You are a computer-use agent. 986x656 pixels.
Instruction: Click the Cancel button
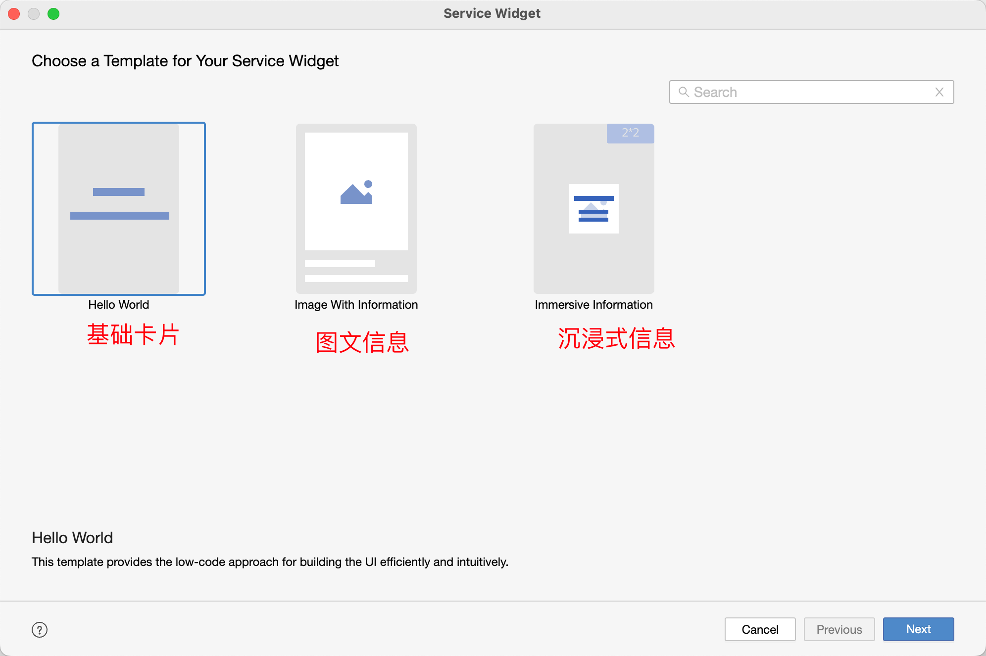(x=760, y=629)
